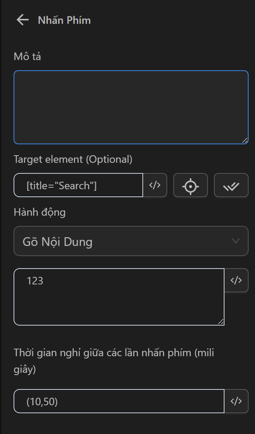The width and height of the screenshot is (255, 434).
Task: Click the Mô tả label
Action: [x=27, y=57]
